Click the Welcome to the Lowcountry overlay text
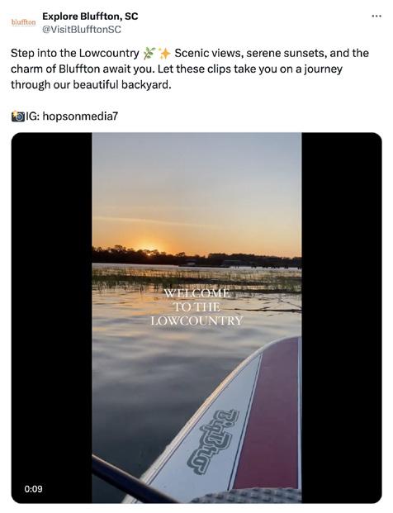 (196, 306)
